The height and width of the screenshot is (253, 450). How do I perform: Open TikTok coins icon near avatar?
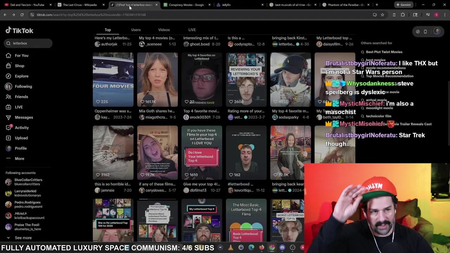418,32
